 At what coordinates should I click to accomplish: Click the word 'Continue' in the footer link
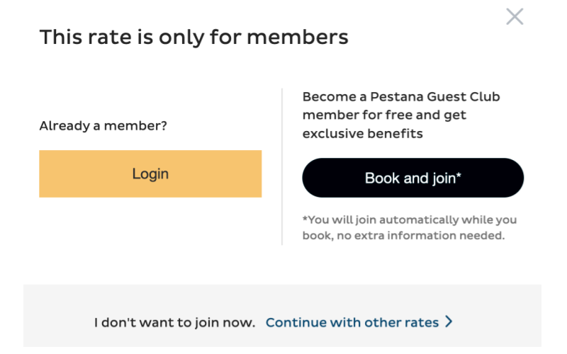point(295,322)
